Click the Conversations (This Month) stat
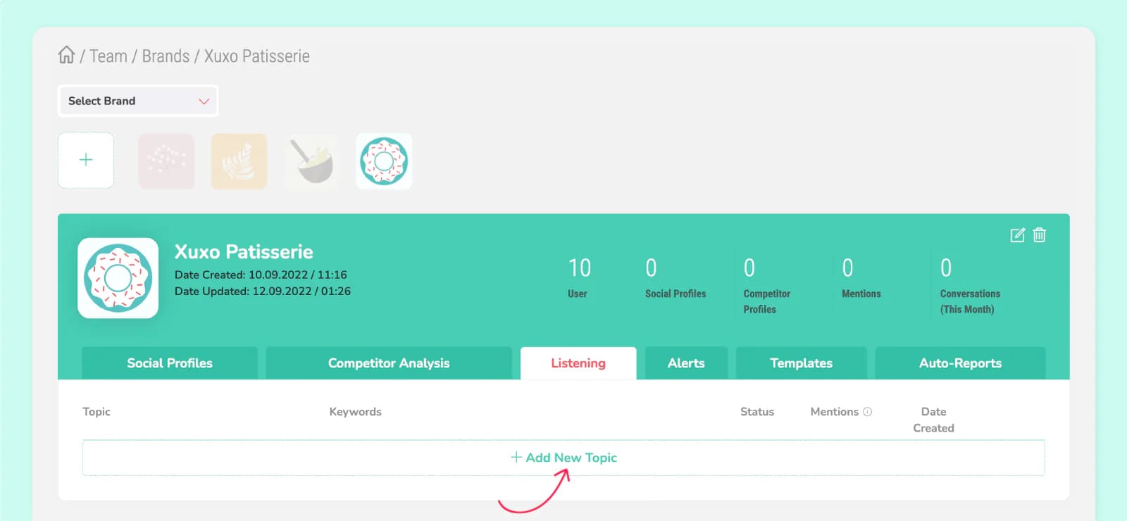1127x521 pixels. (x=970, y=286)
